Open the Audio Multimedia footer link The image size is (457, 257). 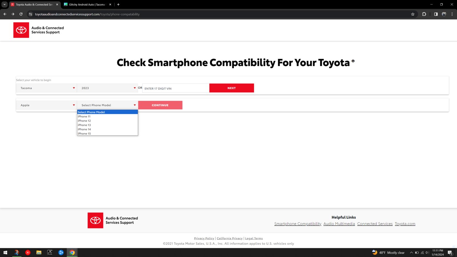[x=339, y=224]
